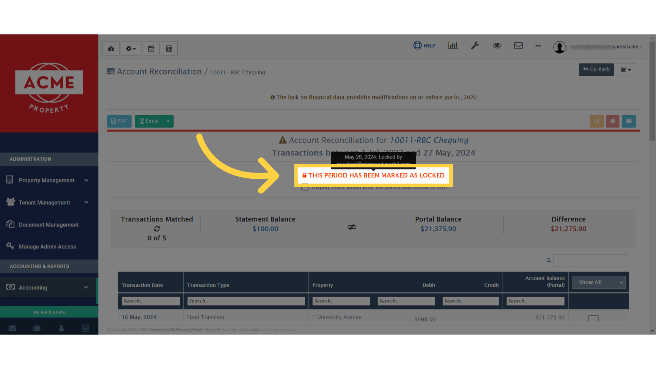Click the Go Back button
The image size is (656, 369).
[x=596, y=70]
